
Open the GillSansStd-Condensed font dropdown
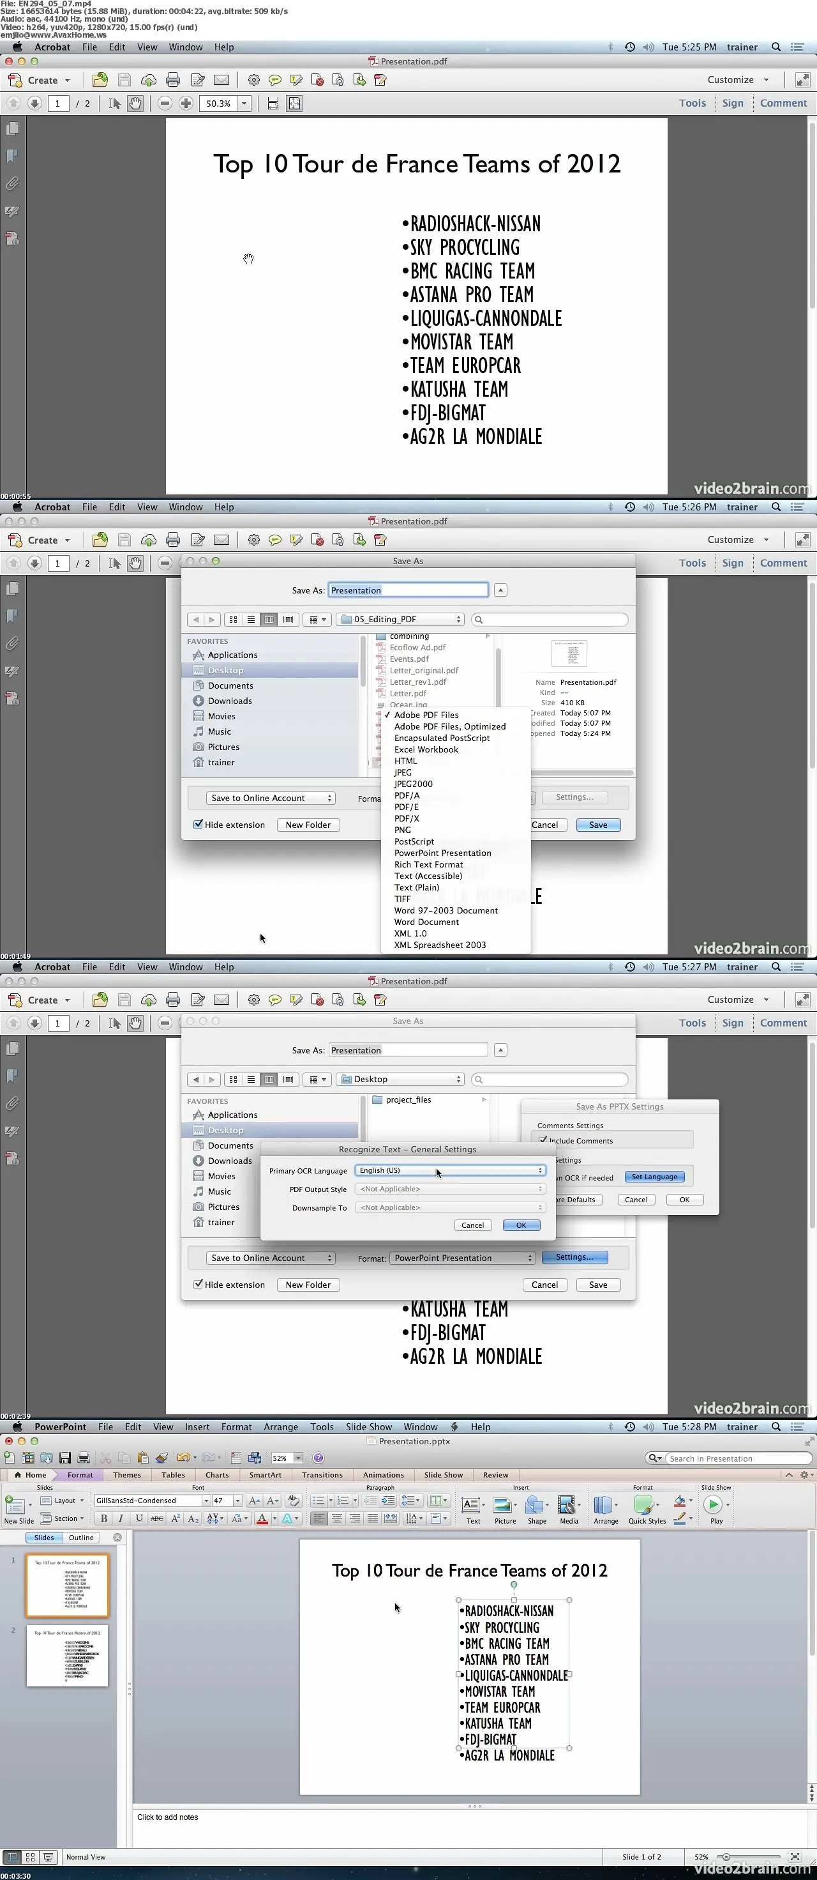pyautogui.click(x=206, y=1501)
